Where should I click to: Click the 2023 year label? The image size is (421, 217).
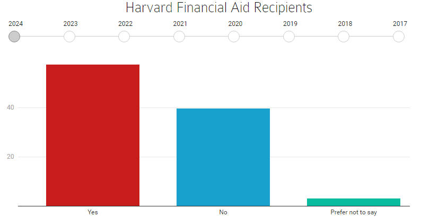tap(71, 24)
